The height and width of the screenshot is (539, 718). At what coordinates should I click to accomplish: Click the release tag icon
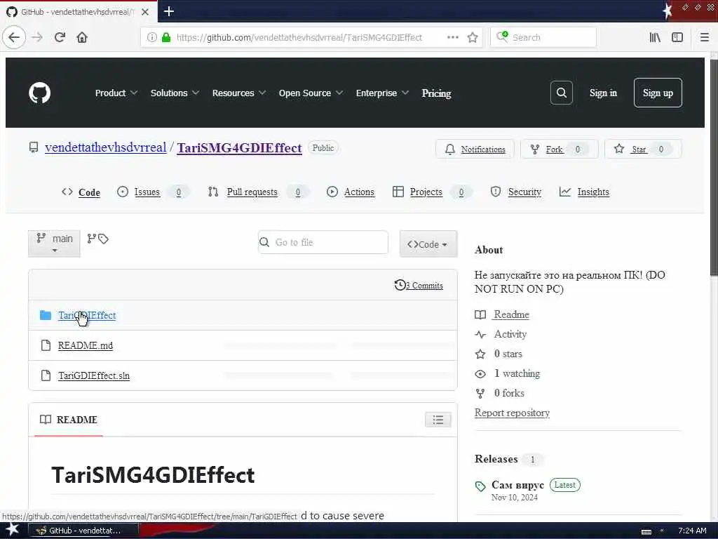pyautogui.click(x=480, y=486)
